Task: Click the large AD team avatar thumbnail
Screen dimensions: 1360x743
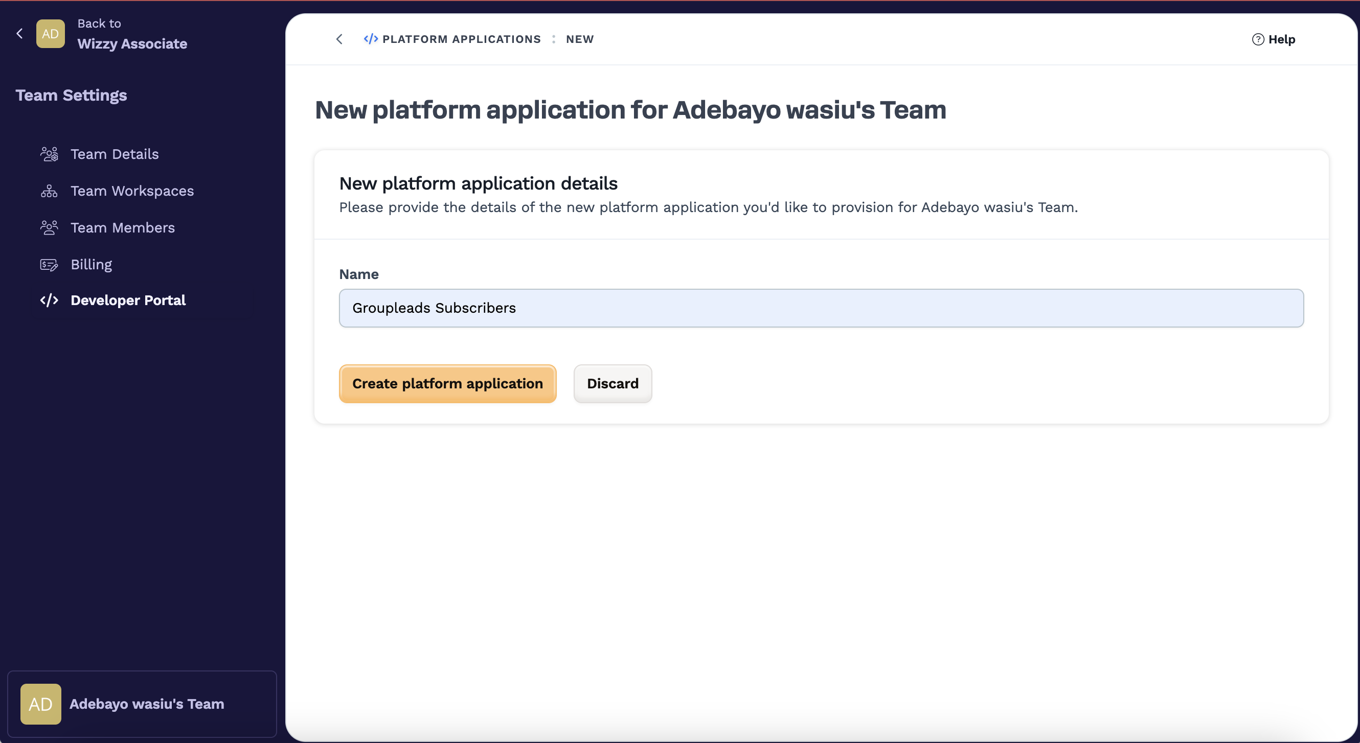Action: point(41,704)
